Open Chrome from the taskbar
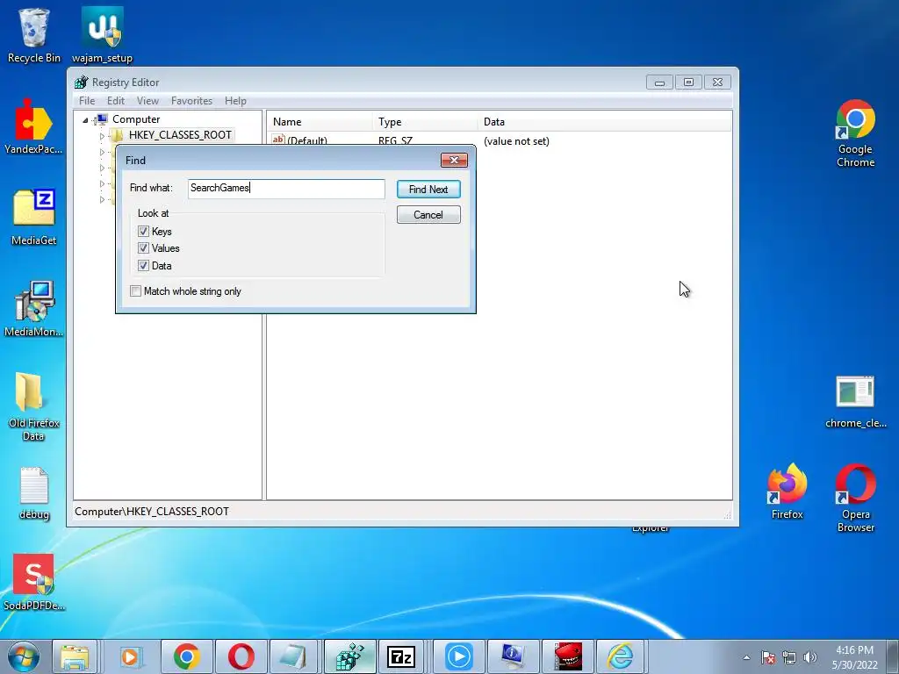This screenshot has height=674, width=899. [186, 656]
